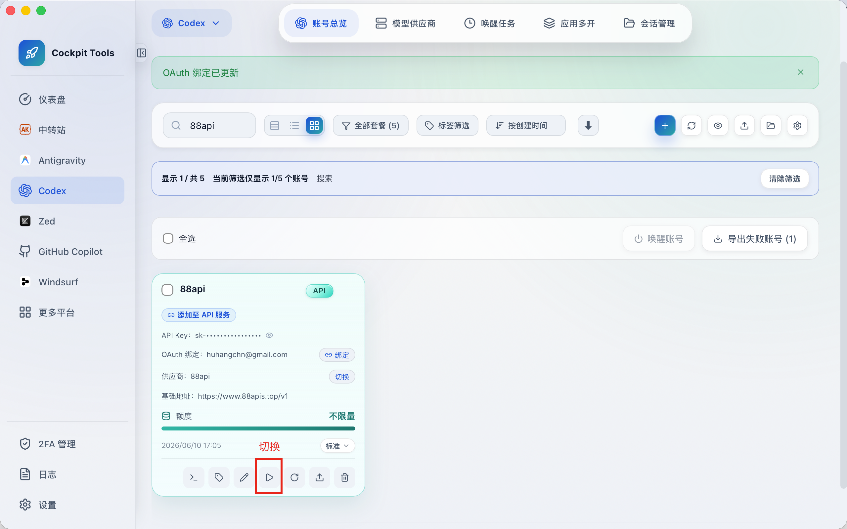
Task: Open terminal icon on 88api card
Action: pyautogui.click(x=194, y=477)
